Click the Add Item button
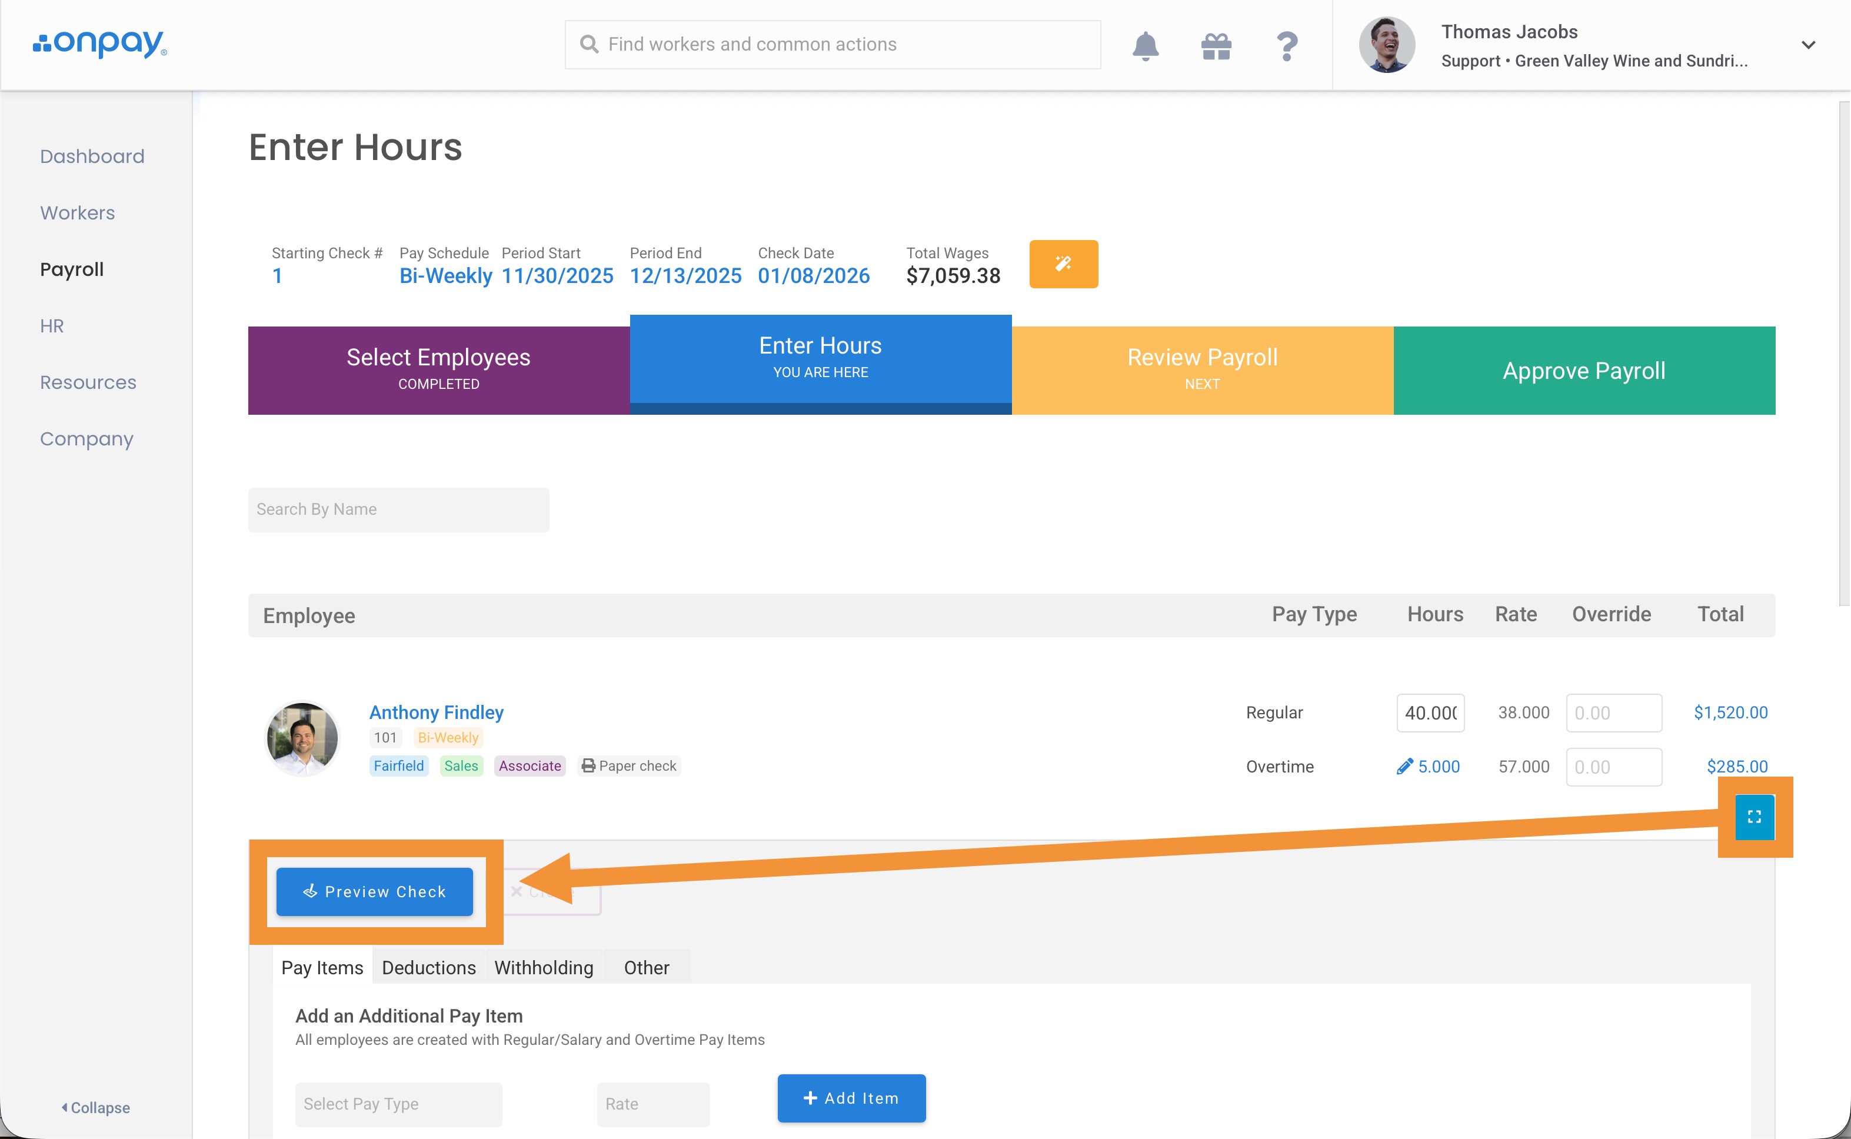This screenshot has height=1139, width=1851. (851, 1098)
